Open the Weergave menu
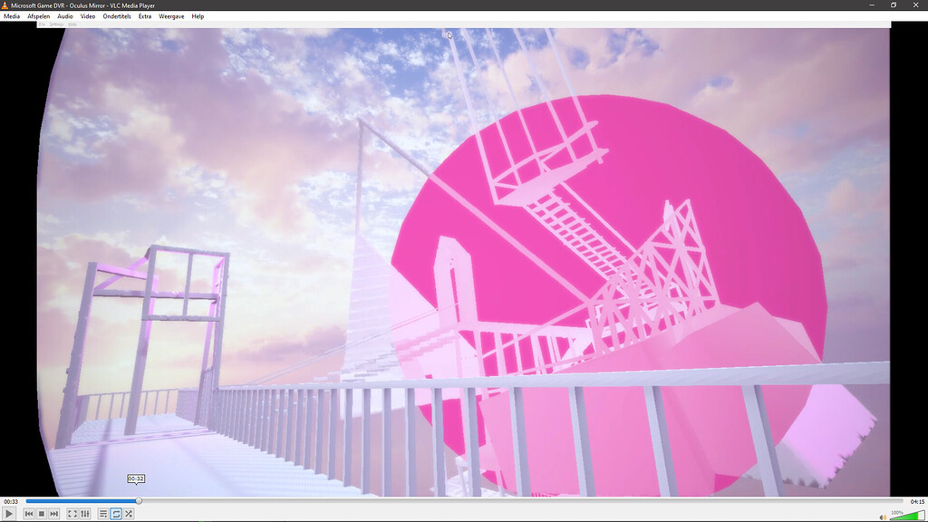Viewport: 928px width, 522px height. tap(171, 15)
